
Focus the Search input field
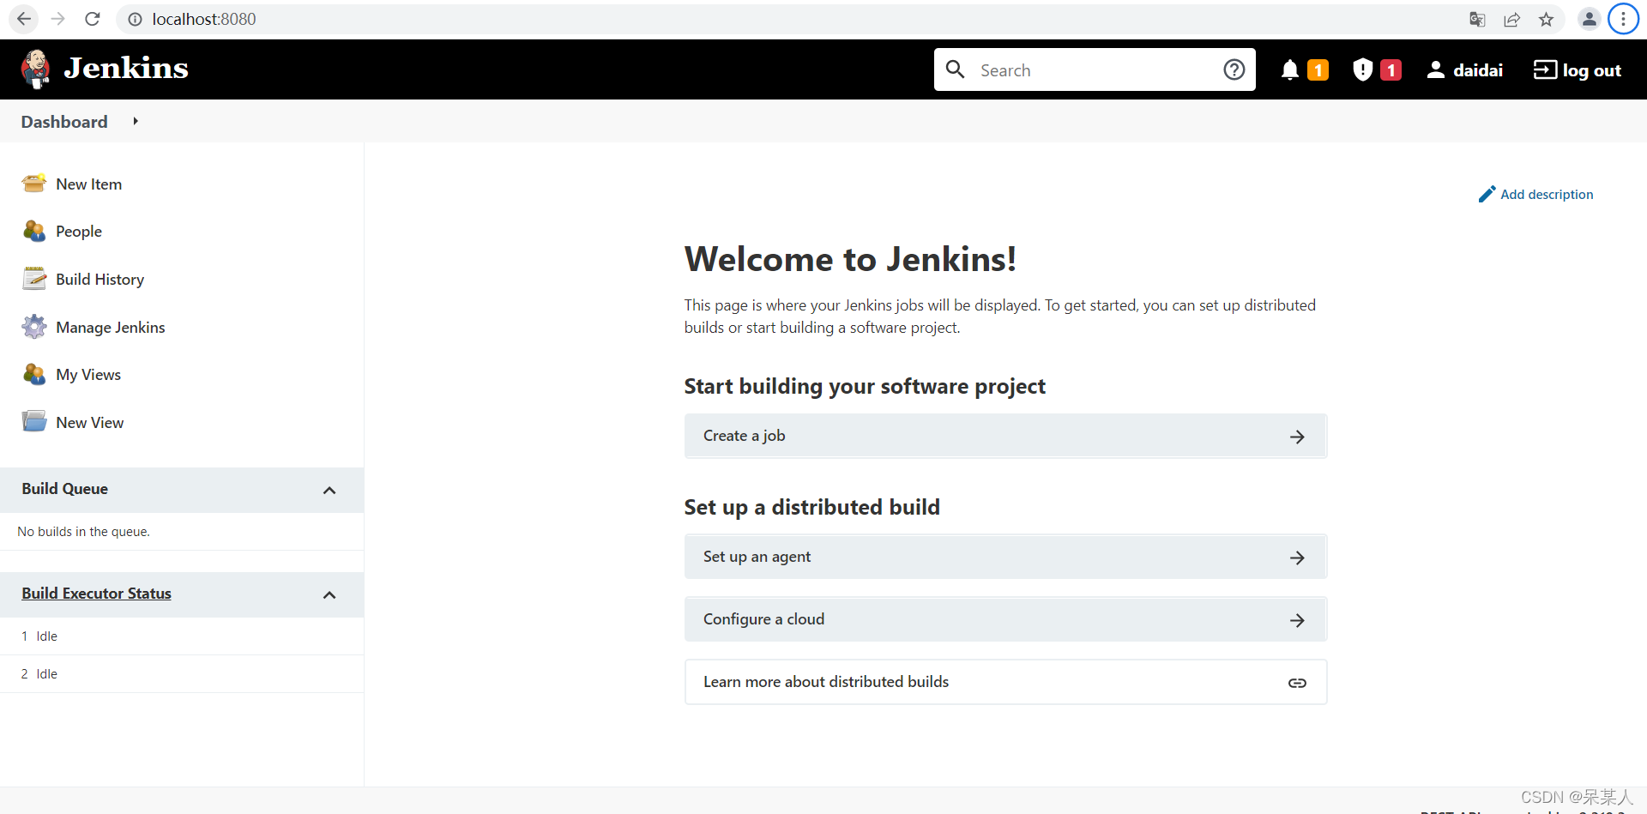click(x=1095, y=69)
